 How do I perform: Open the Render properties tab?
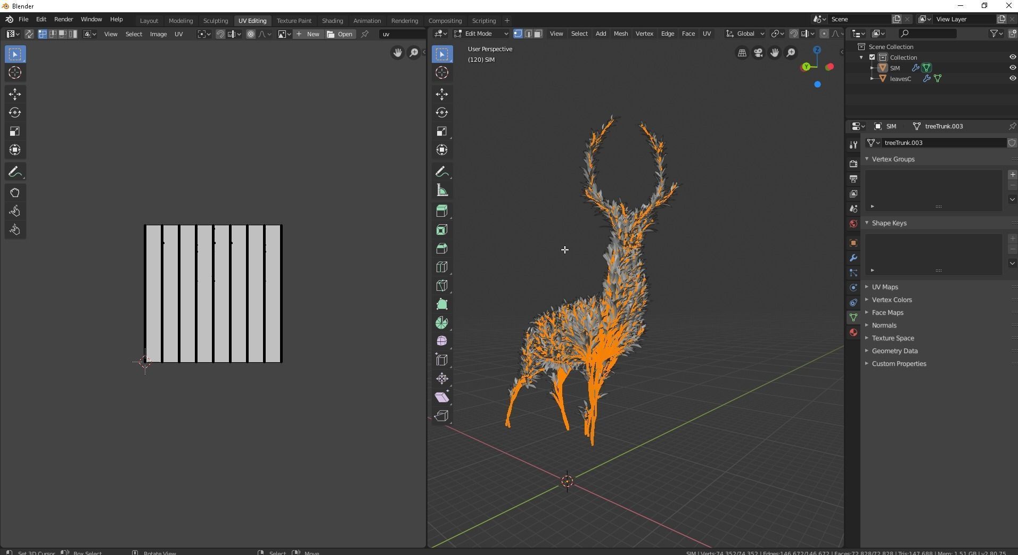pyautogui.click(x=853, y=164)
